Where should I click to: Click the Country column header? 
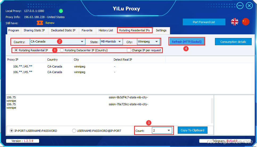pyautogui.click(x=59, y=60)
